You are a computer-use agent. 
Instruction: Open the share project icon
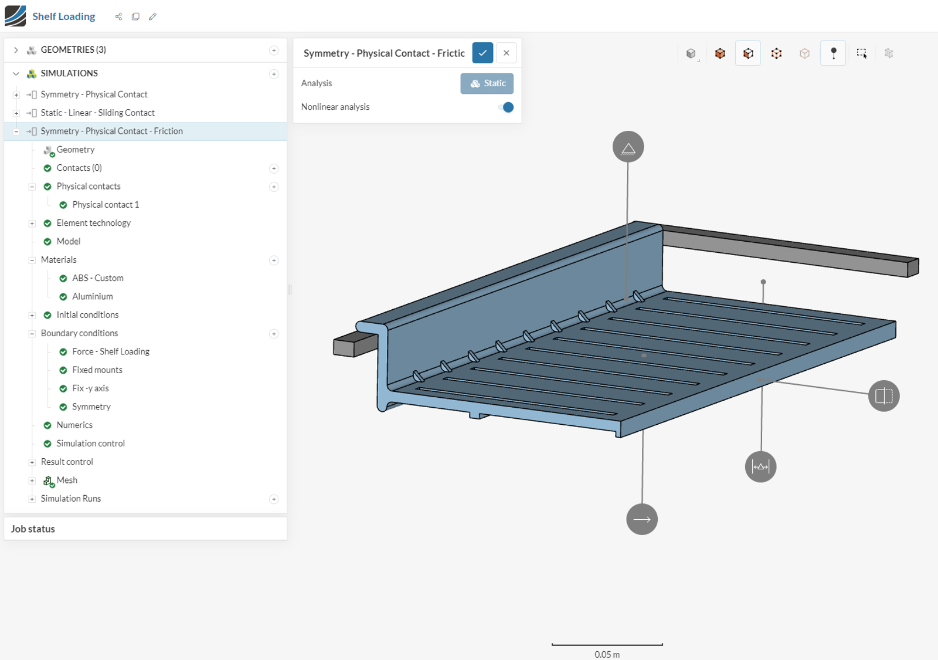point(118,16)
